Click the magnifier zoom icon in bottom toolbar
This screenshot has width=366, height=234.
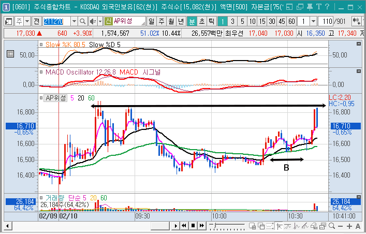[x=331, y=226]
